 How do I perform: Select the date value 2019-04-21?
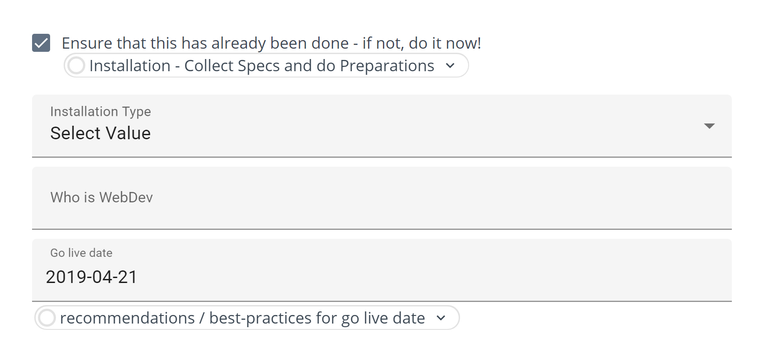pos(92,277)
